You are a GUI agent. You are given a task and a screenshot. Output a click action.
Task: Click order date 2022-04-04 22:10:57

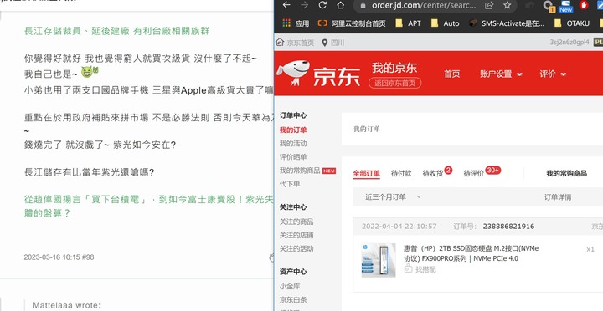tap(399, 227)
